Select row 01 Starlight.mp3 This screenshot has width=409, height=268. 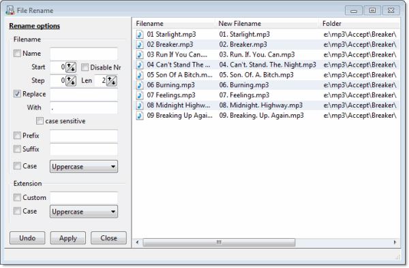coord(267,34)
